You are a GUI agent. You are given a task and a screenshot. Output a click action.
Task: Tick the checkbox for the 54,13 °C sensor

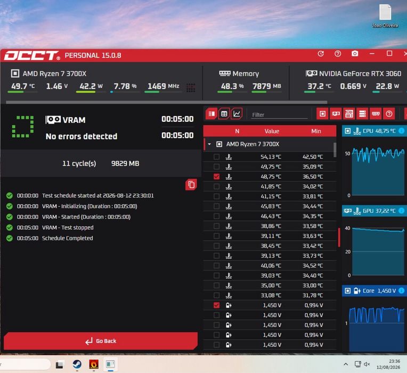click(x=216, y=157)
